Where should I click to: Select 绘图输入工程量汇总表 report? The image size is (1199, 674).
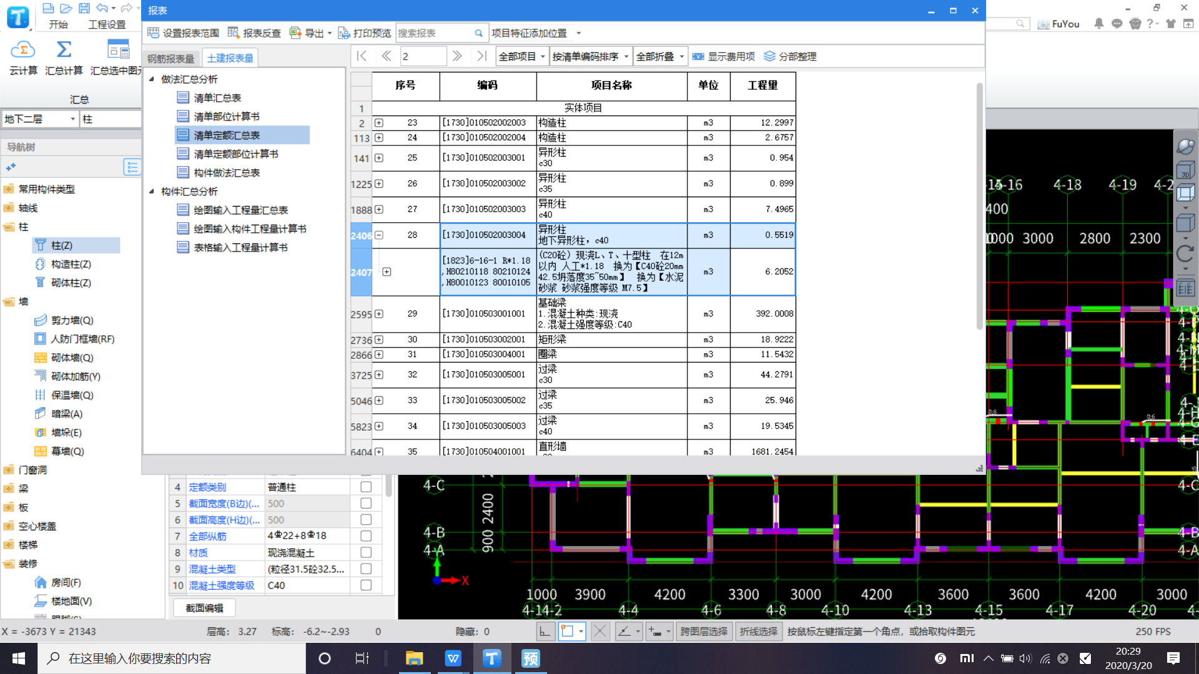[x=240, y=210]
